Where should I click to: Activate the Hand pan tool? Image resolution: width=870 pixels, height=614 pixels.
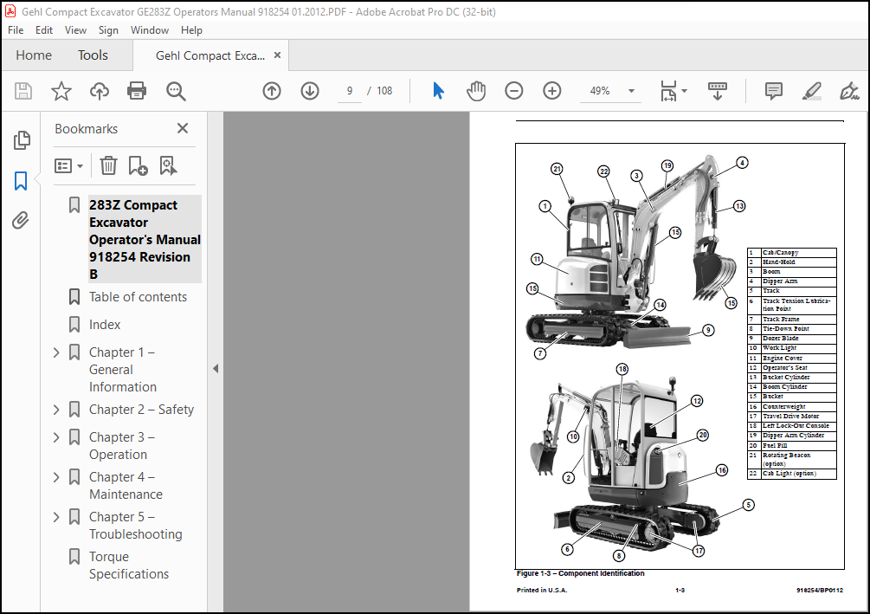pyautogui.click(x=475, y=90)
